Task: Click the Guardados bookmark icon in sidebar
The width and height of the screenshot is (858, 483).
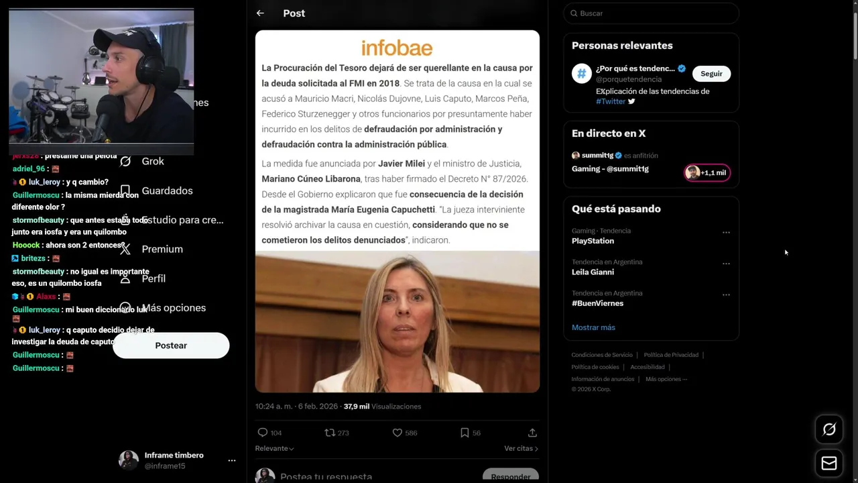Action: pos(125,191)
